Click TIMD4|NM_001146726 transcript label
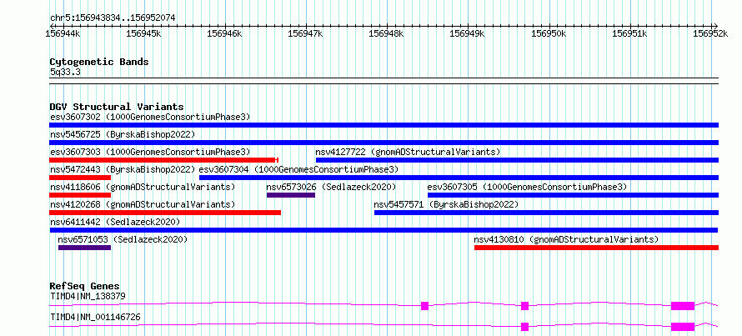The image size is (742, 336). (x=95, y=317)
